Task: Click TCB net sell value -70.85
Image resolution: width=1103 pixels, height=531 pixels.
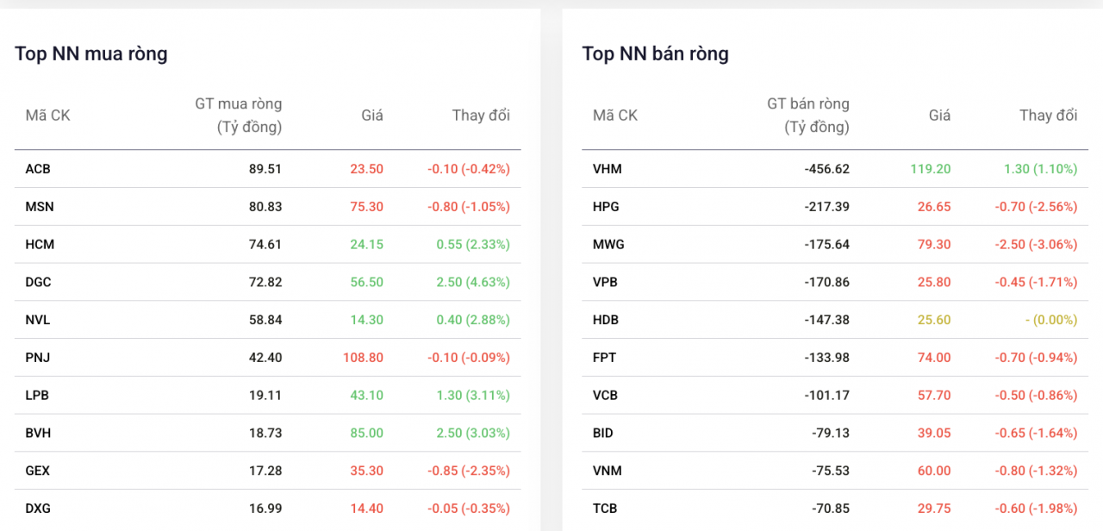Action: point(829,509)
